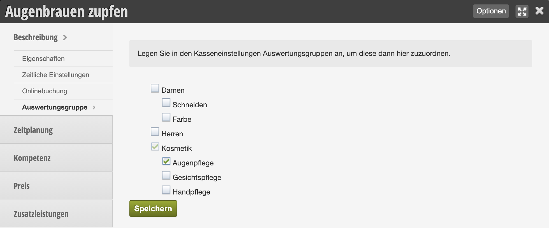
Task: Expand the Zeitplanung section
Action: 56,130
